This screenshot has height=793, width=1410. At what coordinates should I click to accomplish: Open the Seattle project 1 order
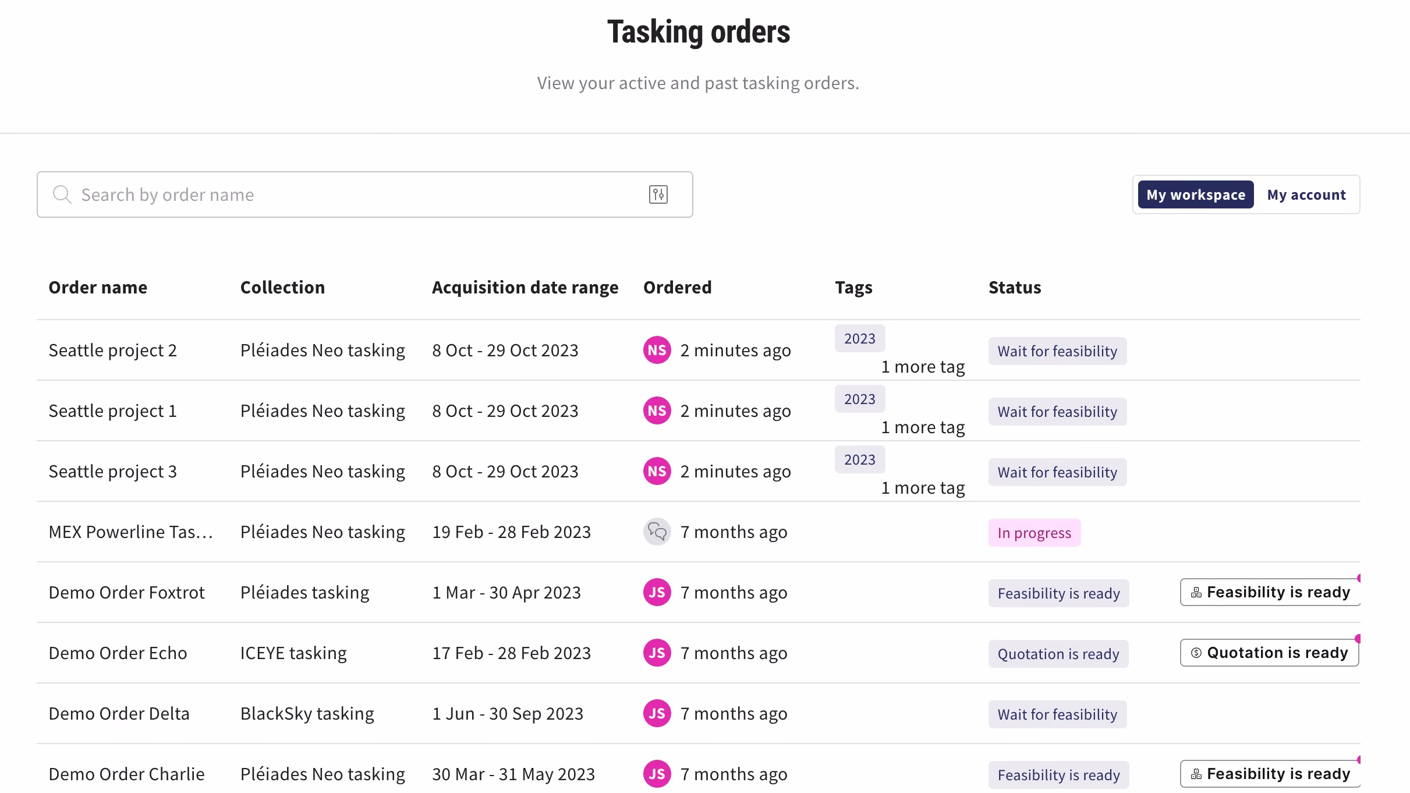click(113, 411)
